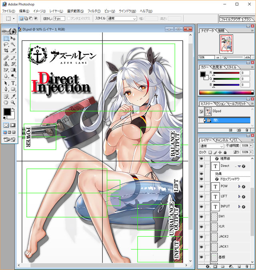
Task: Click the navigator image thumbnail
Action: [226, 44]
